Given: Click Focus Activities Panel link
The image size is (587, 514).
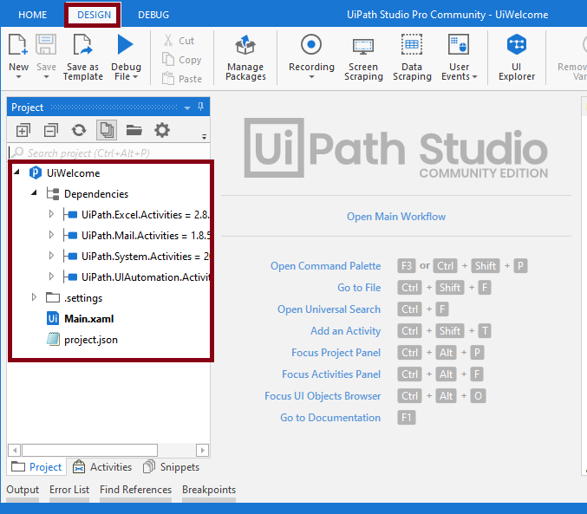Looking at the screenshot, I should (331, 374).
